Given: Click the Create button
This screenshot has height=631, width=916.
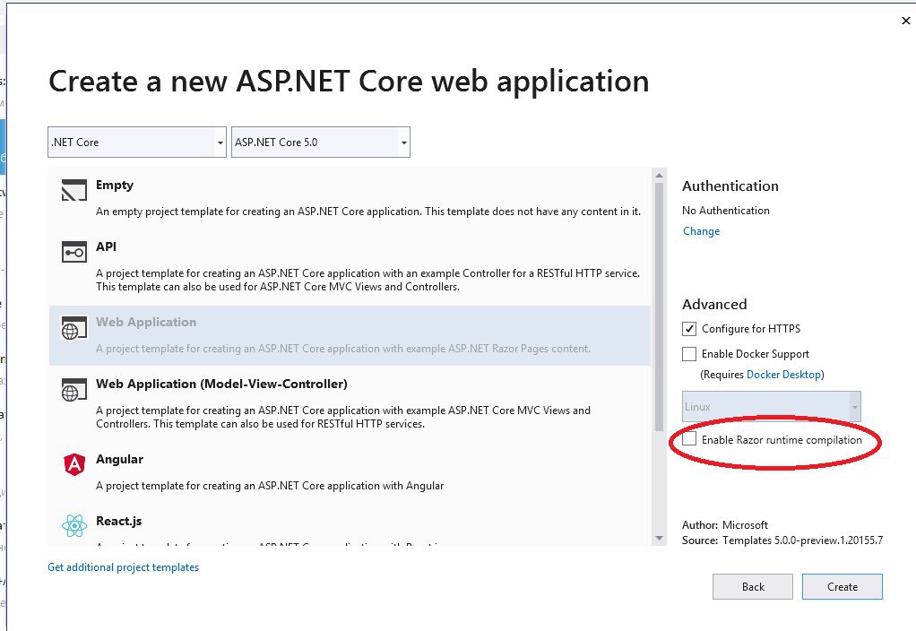Looking at the screenshot, I should pyautogui.click(x=843, y=586).
